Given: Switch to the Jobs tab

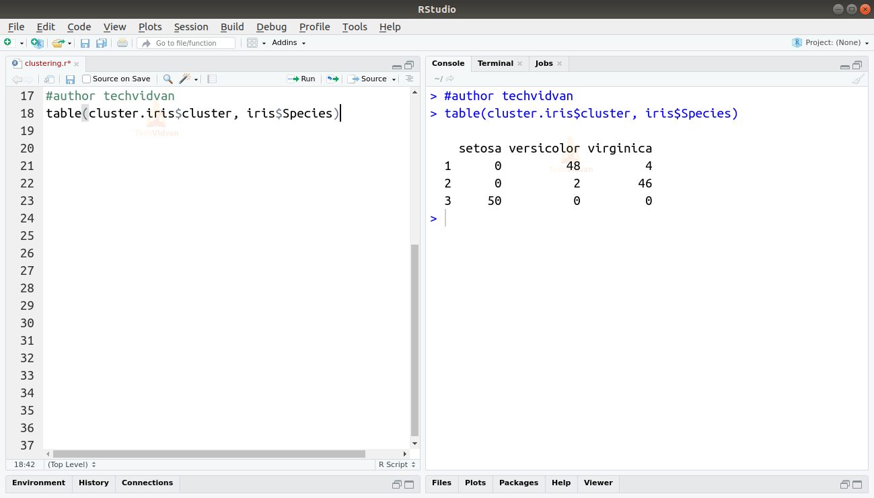Looking at the screenshot, I should [x=544, y=63].
